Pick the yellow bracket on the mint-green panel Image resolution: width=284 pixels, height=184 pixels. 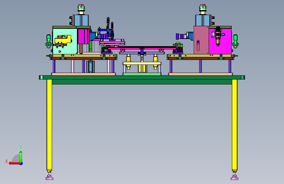(63, 39)
